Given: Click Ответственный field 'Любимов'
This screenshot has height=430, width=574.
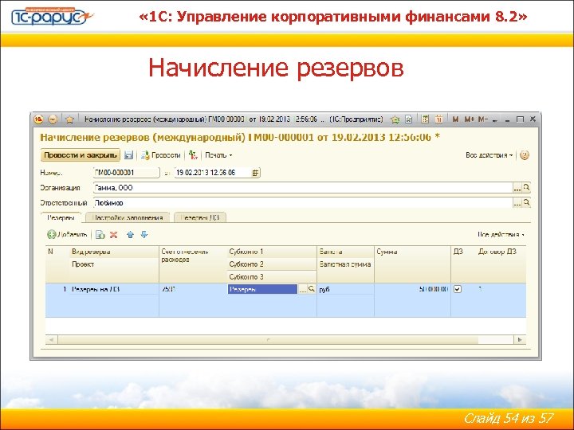Looking at the screenshot, I should (x=302, y=202).
